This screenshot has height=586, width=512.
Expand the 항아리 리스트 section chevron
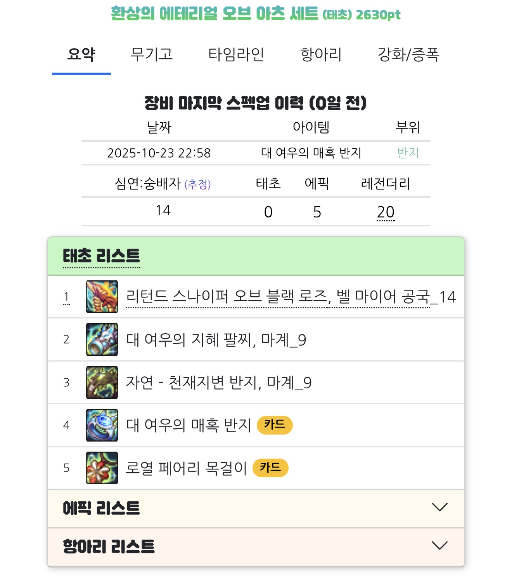coord(439,546)
